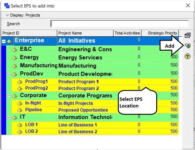Click the pyramid icon next to E&C

(x=14, y=49)
